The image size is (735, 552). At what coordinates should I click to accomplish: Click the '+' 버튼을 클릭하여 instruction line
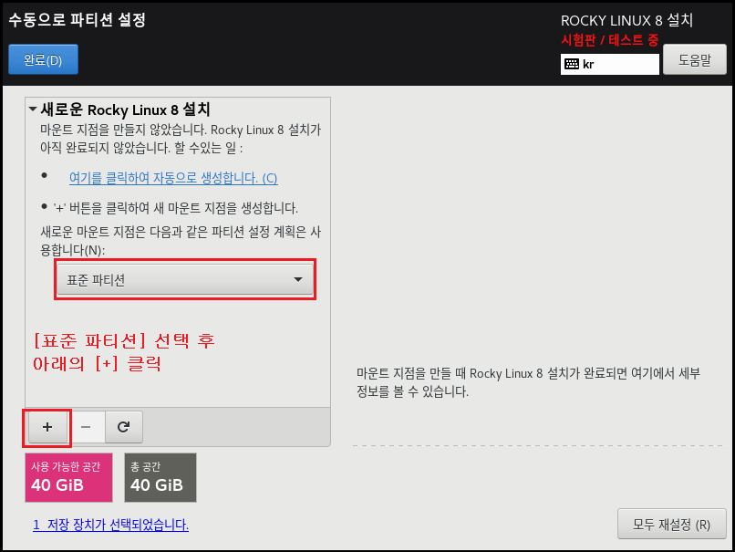176,208
